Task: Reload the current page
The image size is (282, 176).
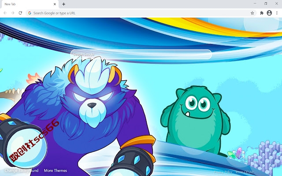Action: [20, 13]
